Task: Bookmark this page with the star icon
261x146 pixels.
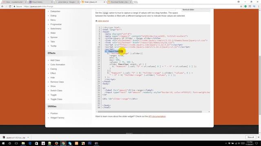Action: tap(241, 6)
